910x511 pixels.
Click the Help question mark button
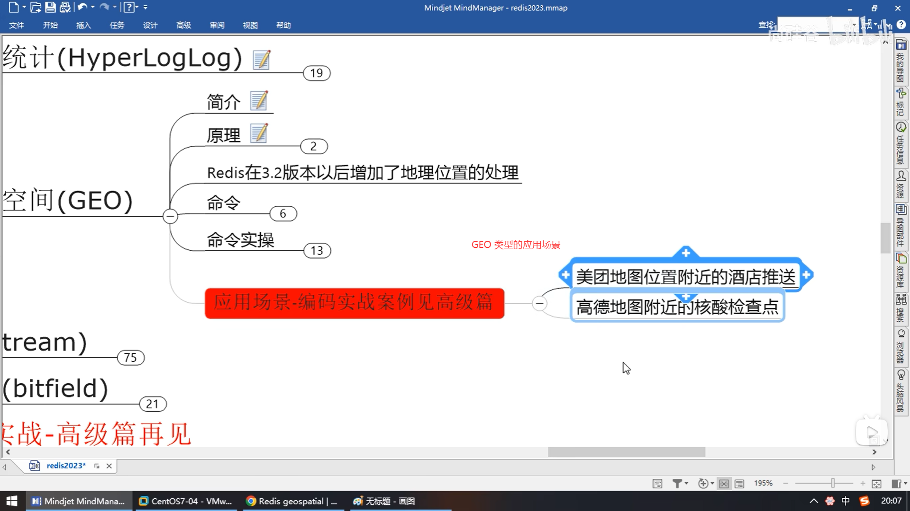click(x=128, y=8)
